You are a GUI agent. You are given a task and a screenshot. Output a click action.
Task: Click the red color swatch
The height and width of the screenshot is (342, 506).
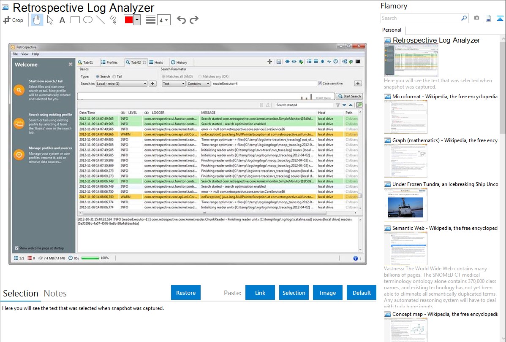(128, 20)
